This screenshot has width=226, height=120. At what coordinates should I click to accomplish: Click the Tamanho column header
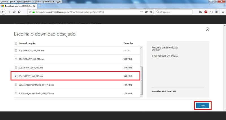click(x=128, y=43)
